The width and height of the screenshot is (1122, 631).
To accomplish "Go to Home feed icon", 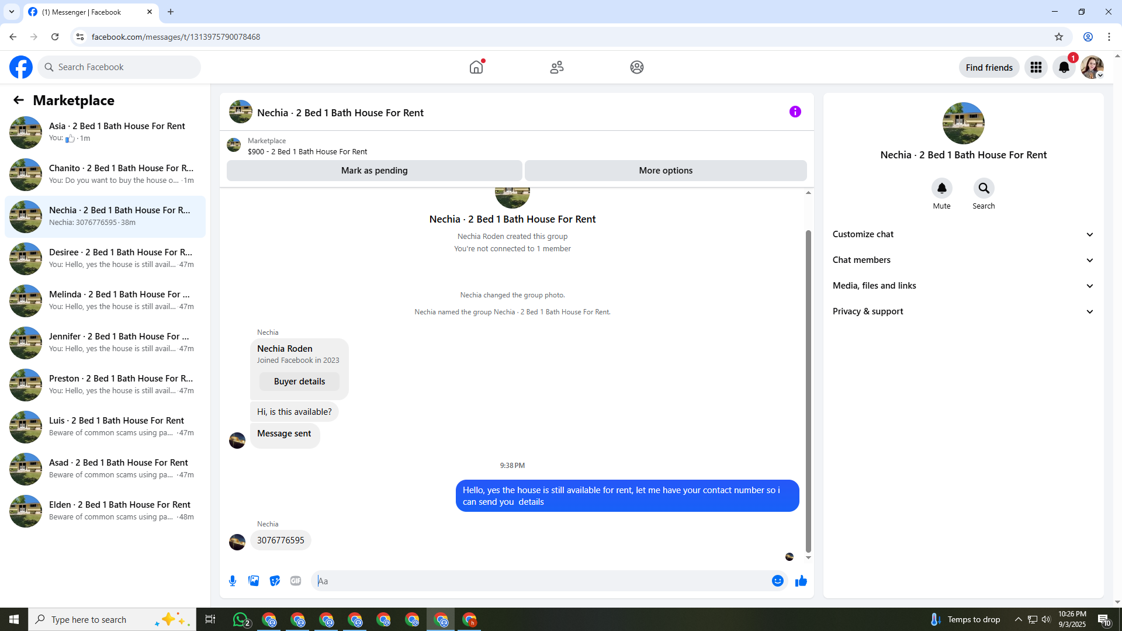I will (476, 67).
